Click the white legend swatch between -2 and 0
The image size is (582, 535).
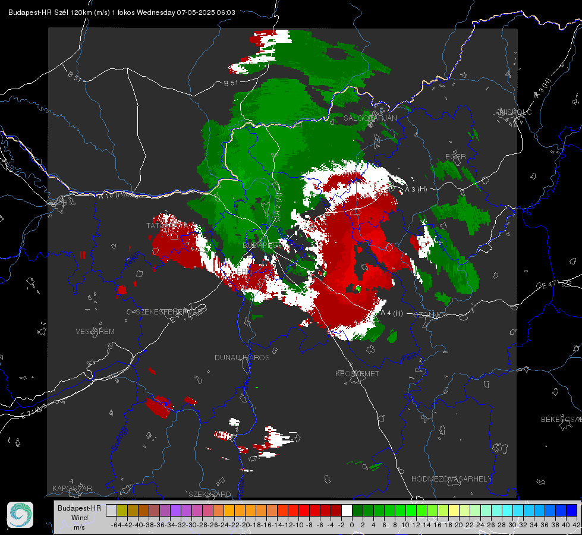(347, 510)
